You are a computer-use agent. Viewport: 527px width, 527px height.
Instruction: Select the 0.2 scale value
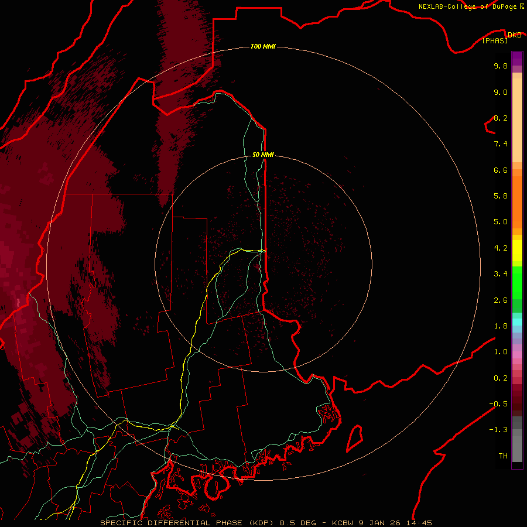coord(501,378)
